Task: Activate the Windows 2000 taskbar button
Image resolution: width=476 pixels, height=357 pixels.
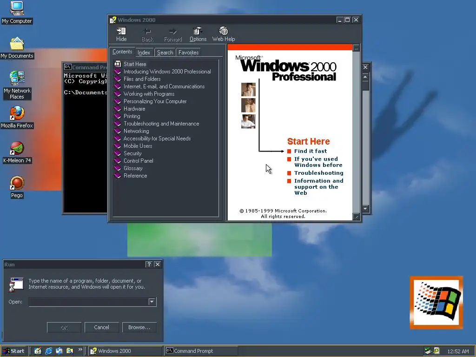Action: (126, 351)
